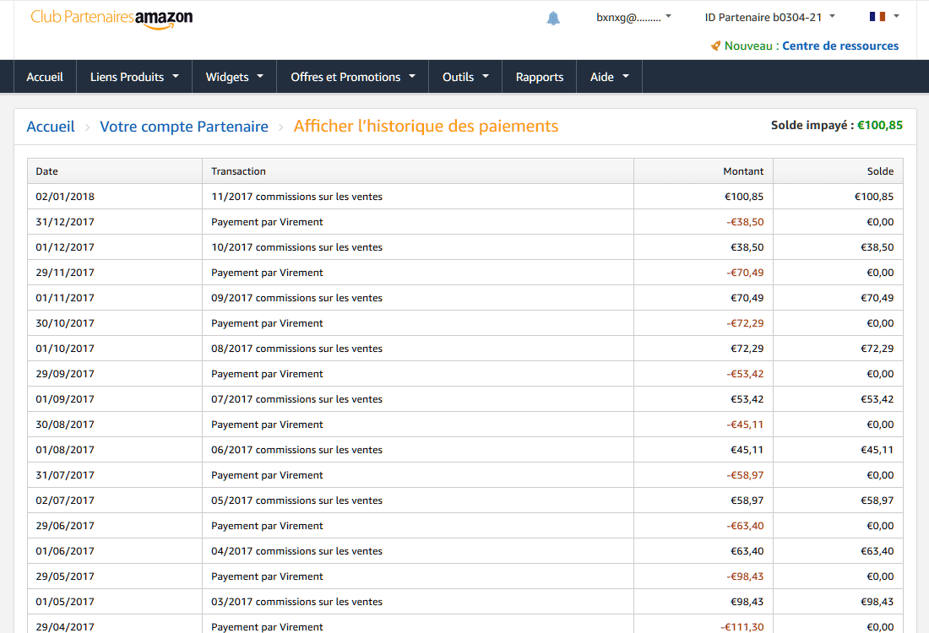Click the Club Partenaires Amazon logo
This screenshot has height=633, width=929.
click(x=111, y=19)
